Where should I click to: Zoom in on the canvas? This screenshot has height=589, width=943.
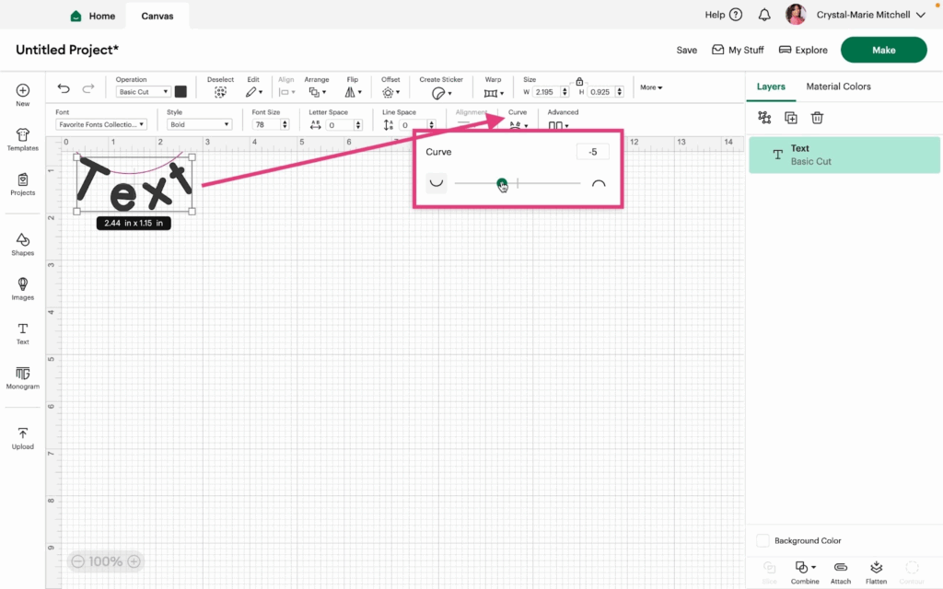(134, 561)
